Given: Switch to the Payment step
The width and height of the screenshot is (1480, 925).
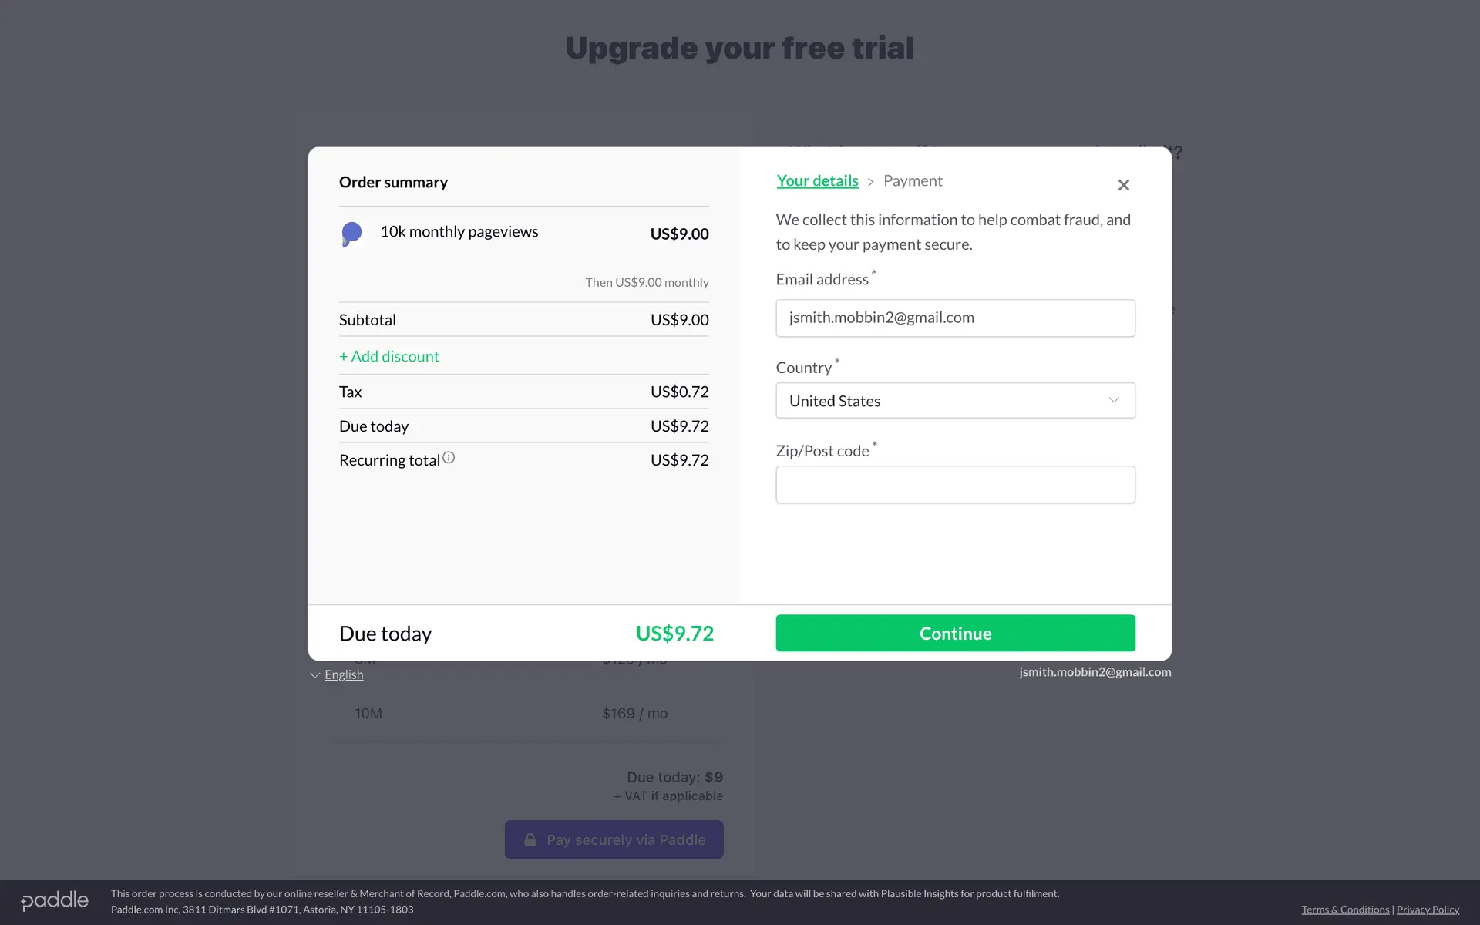Looking at the screenshot, I should [913, 180].
